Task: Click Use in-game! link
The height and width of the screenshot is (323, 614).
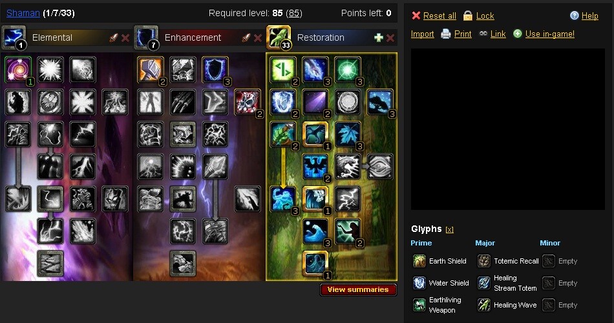Action: [x=550, y=34]
